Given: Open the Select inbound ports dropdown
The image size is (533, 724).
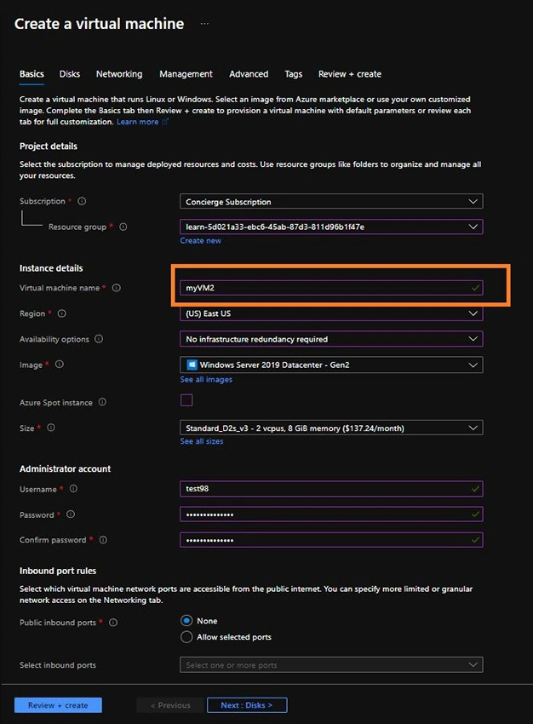Looking at the screenshot, I should tap(331, 665).
